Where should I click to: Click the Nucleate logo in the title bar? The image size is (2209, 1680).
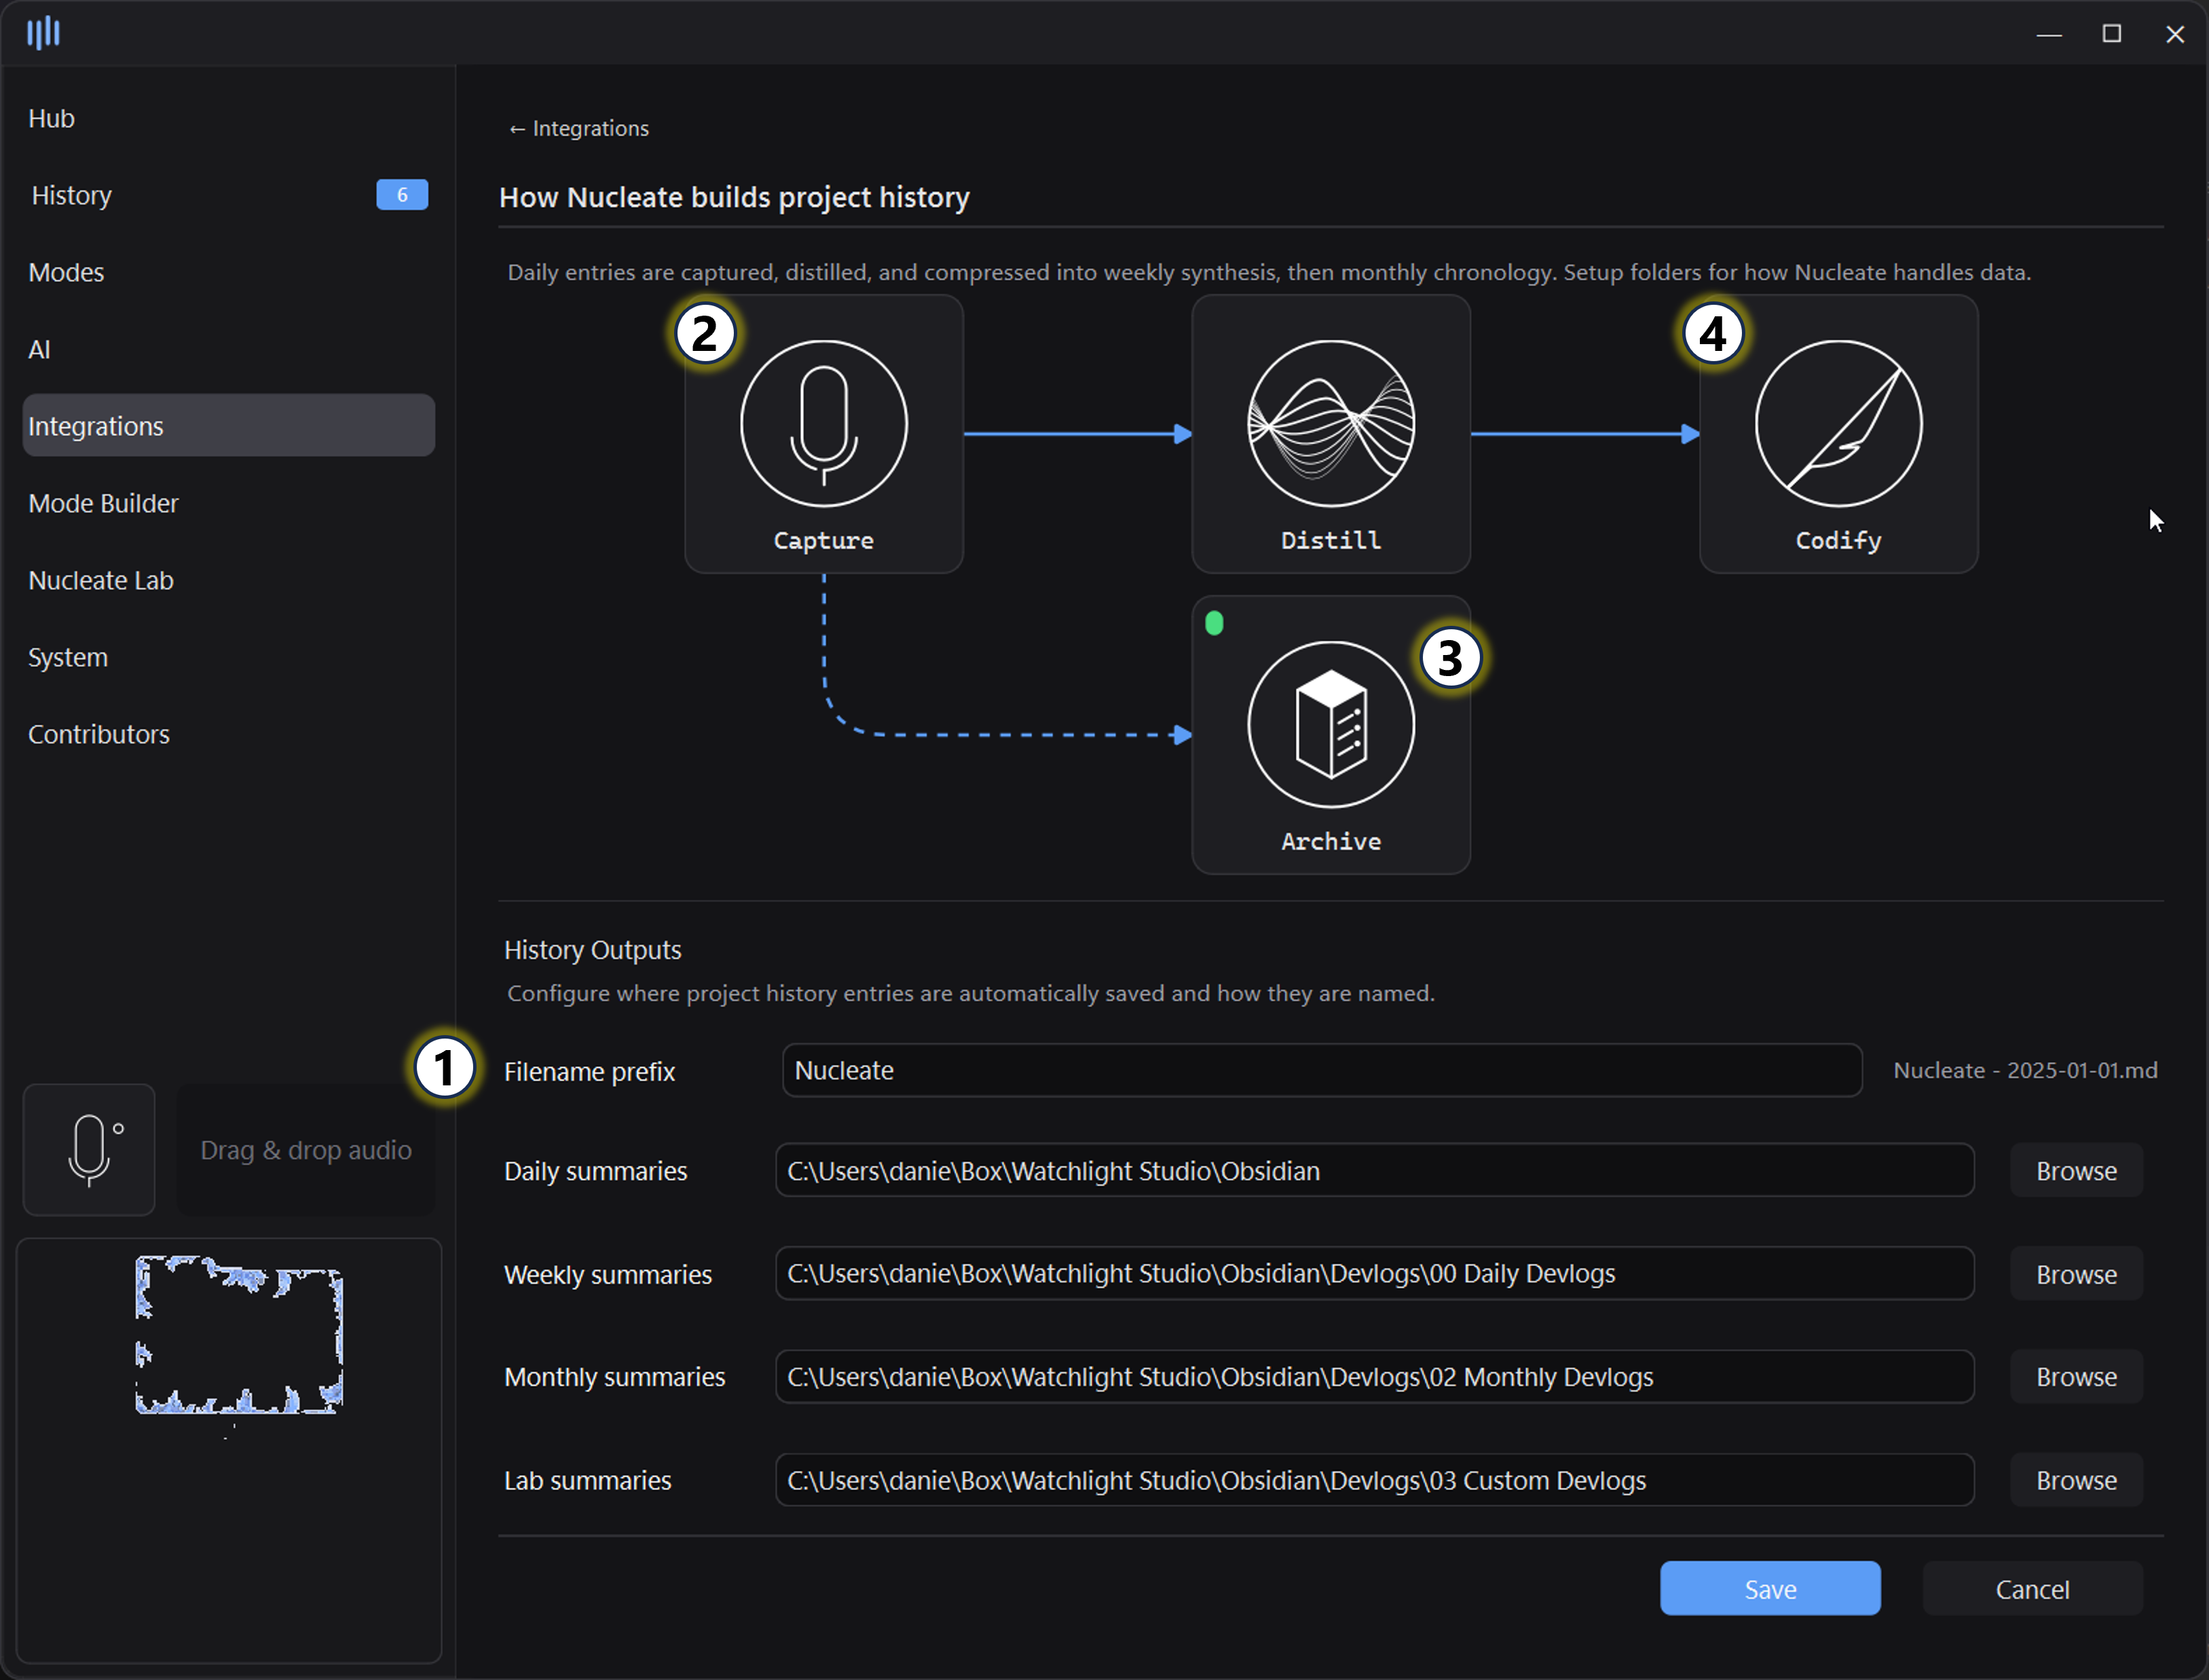point(43,32)
